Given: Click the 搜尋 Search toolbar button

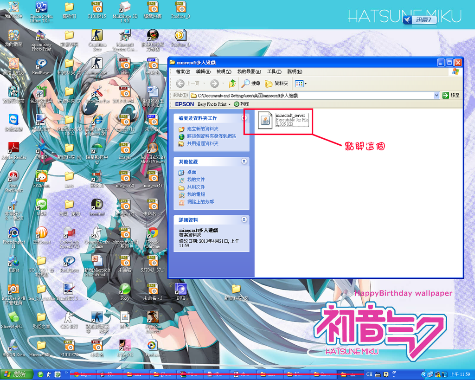Looking at the screenshot, I should [251, 84].
